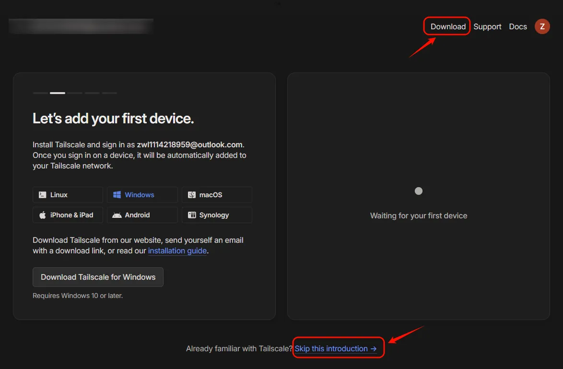
Task: Click the Apple logo icon
Action: coord(43,215)
